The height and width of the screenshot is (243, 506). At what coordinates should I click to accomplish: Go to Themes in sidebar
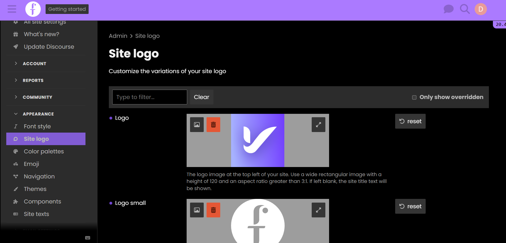[x=35, y=189]
